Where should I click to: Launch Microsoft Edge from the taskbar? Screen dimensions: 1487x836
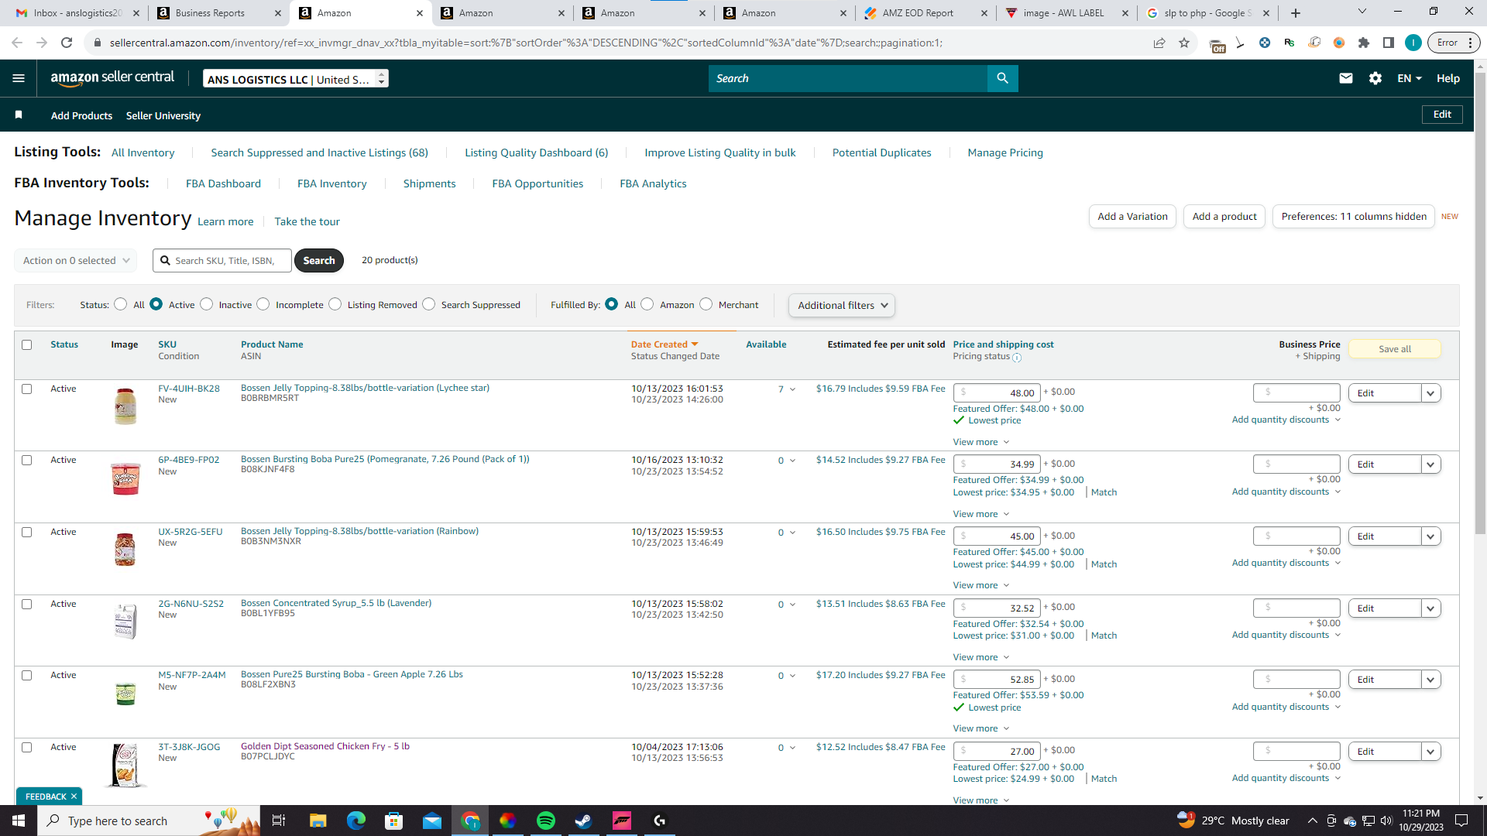click(356, 821)
